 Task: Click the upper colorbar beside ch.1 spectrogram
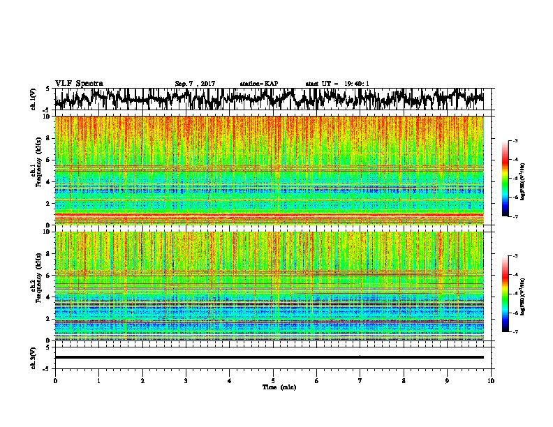(x=505, y=179)
